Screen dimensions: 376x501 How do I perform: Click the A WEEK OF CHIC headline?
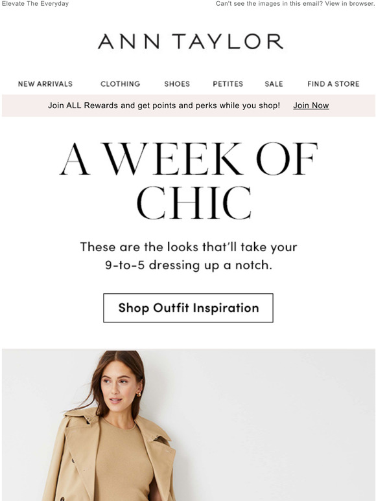coord(189,181)
